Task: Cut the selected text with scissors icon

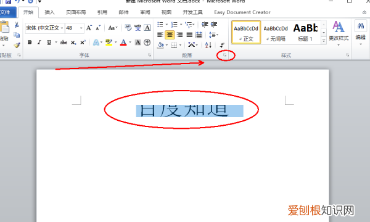Action: [x=17, y=25]
